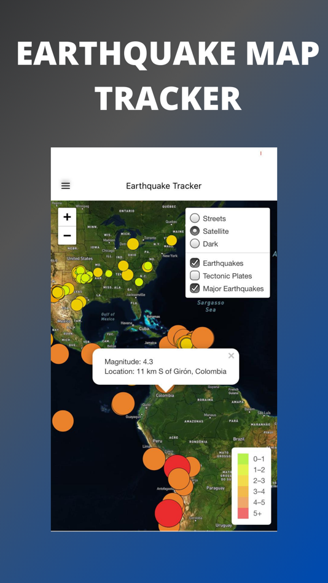The width and height of the screenshot is (328, 583).
Task: Zoom out with the minus button
Action: click(67, 236)
